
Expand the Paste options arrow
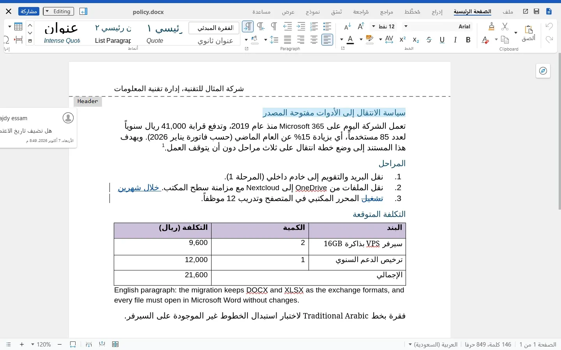tap(516, 33)
